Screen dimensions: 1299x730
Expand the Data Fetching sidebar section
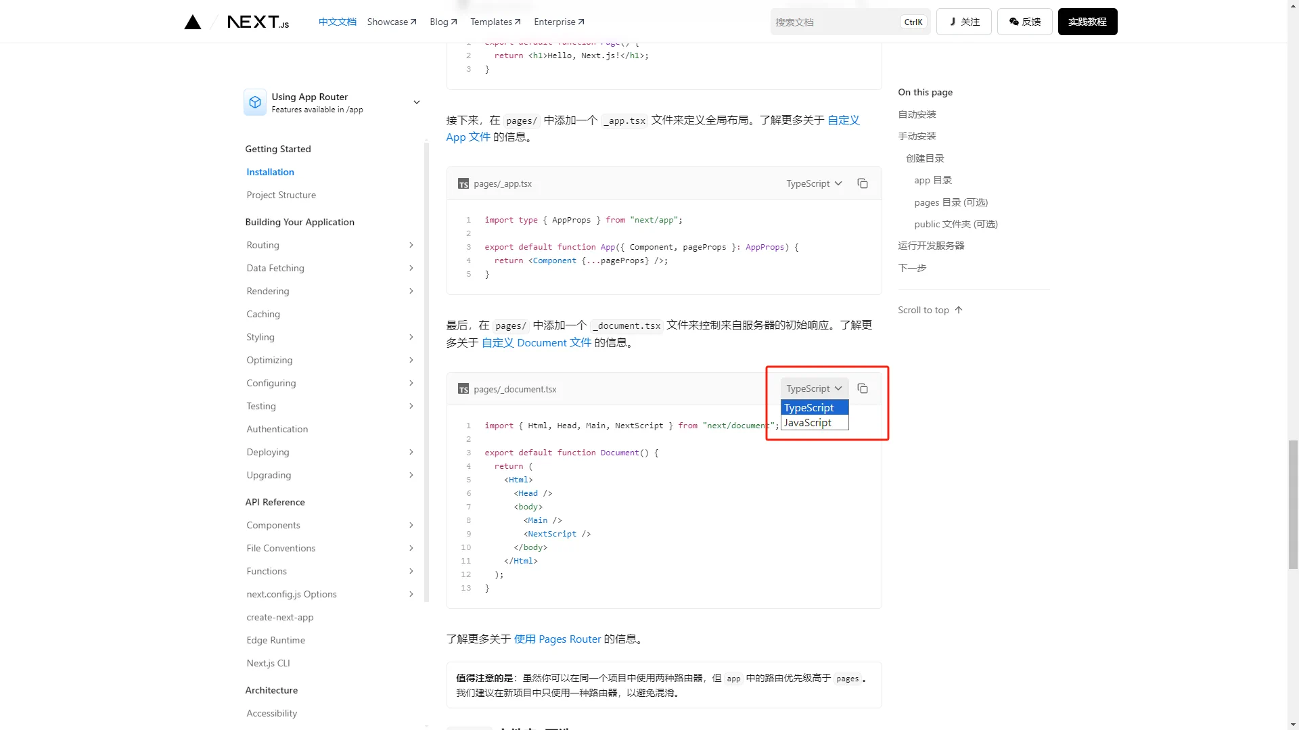coord(411,268)
